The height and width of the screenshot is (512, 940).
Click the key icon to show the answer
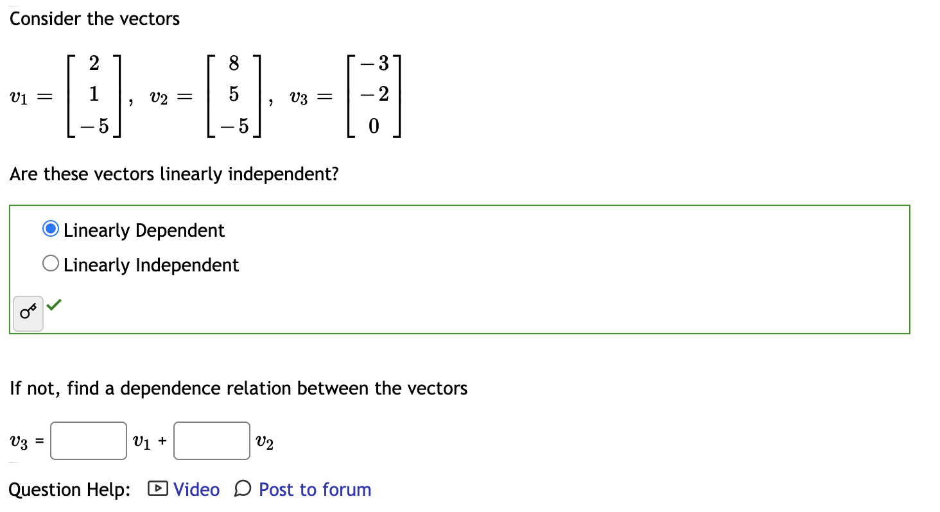click(27, 312)
